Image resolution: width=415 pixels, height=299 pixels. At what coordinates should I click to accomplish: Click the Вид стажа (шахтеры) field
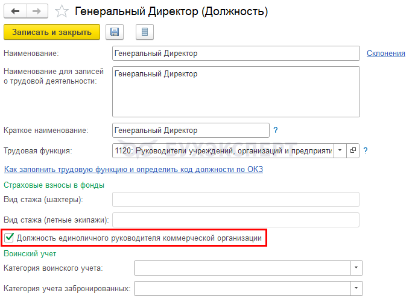pos(236,199)
